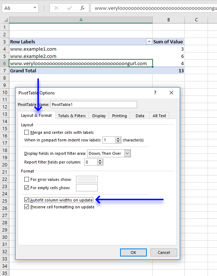The image size is (217, 276).
Task: Click the value 4 in column B
Action: pyautogui.click(x=169, y=63)
